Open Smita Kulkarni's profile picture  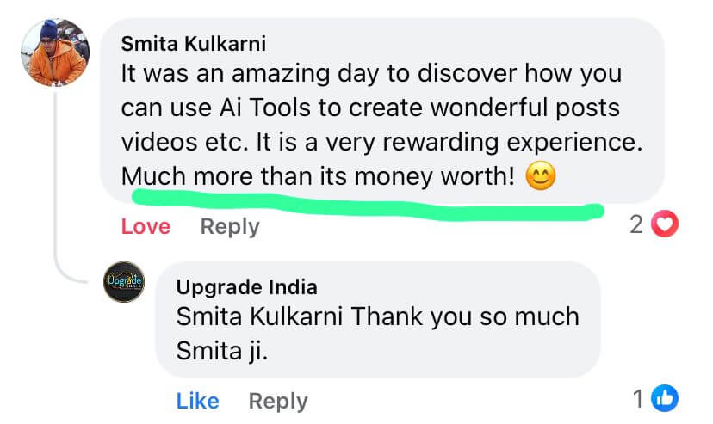click(55, 52)
